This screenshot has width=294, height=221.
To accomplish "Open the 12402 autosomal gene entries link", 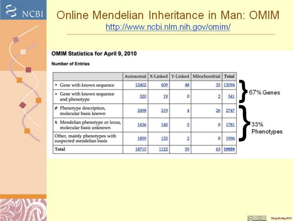I will tap(141, 85).
